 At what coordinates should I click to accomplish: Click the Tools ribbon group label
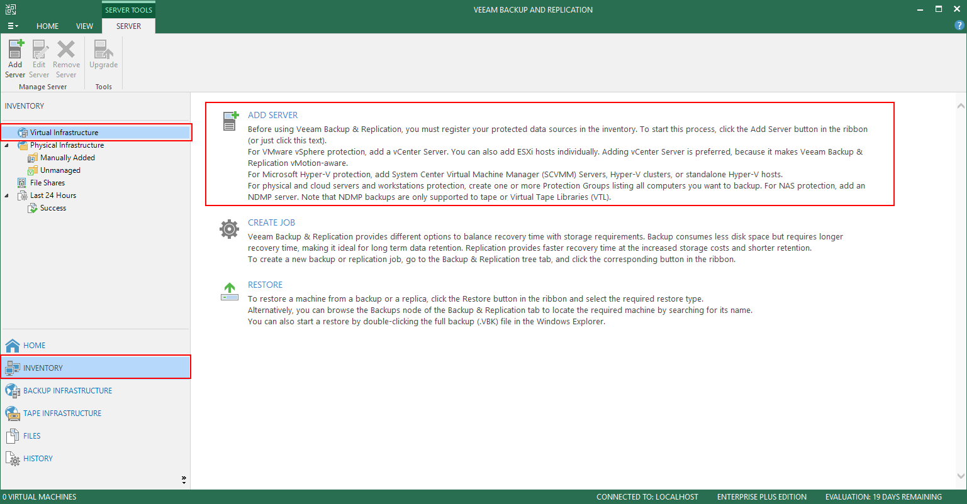pos(104,87)
